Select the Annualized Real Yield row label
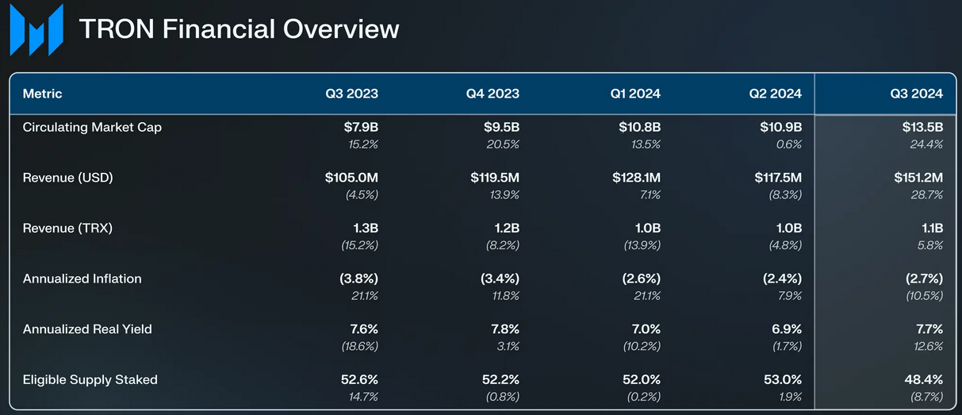Viewport: 962px width, 415px height. (87, 329)
